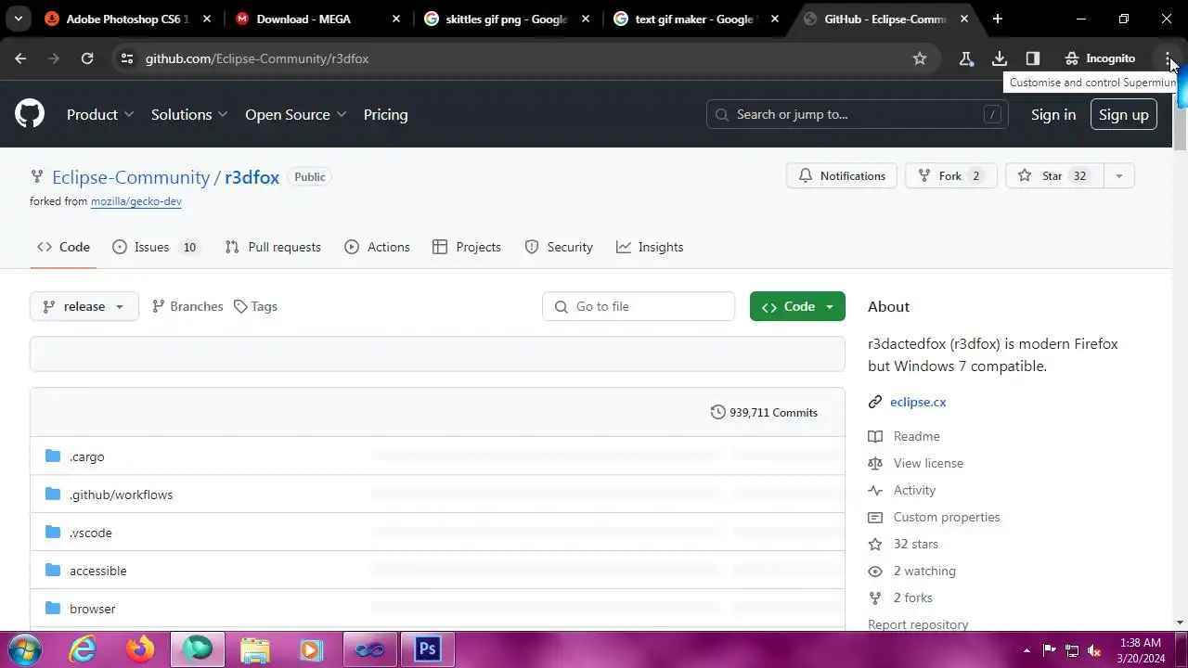Open a new browser tab
The height and width of the screenshot is (668, 1188).
tap(998, 19)
